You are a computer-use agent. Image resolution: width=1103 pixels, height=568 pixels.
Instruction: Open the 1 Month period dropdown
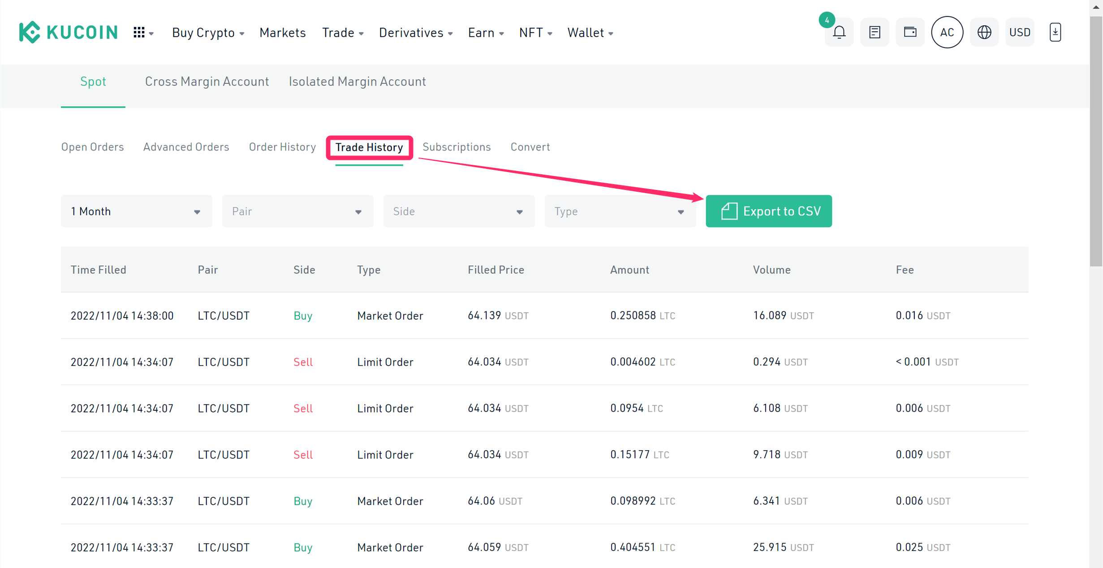pos(136,211)
